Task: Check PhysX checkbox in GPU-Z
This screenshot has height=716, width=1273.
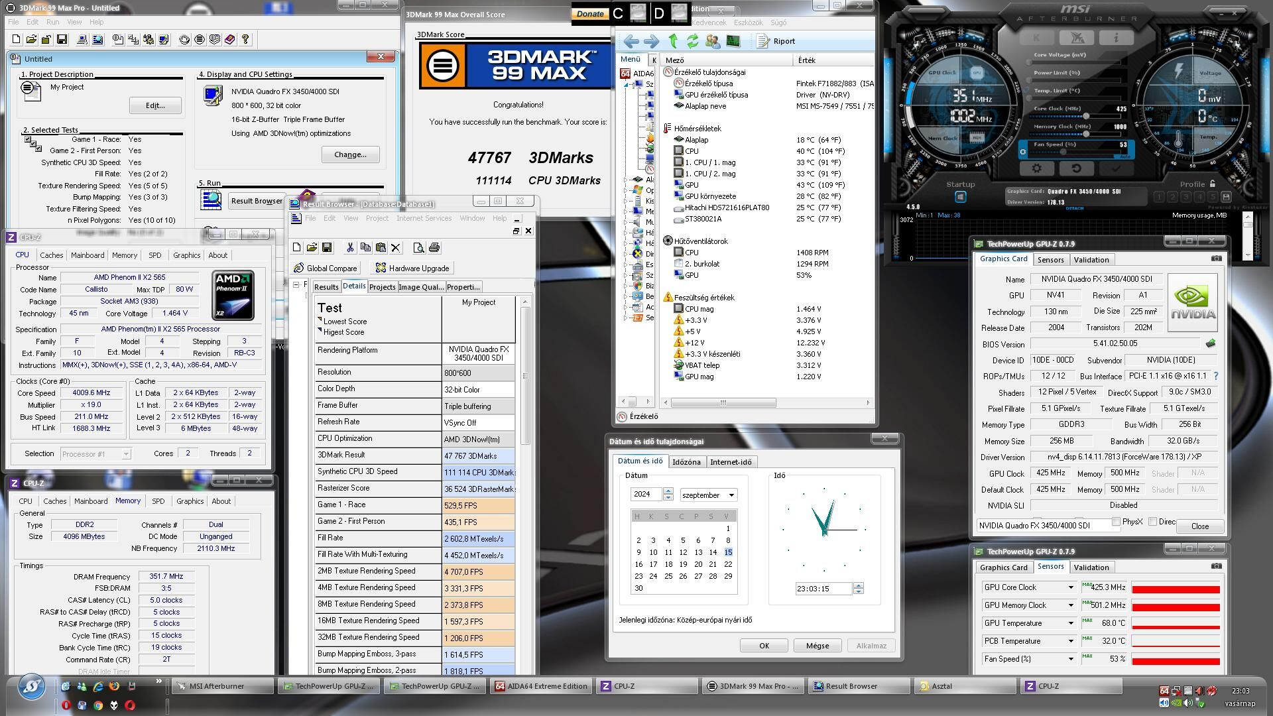Action: [1116, 522]
